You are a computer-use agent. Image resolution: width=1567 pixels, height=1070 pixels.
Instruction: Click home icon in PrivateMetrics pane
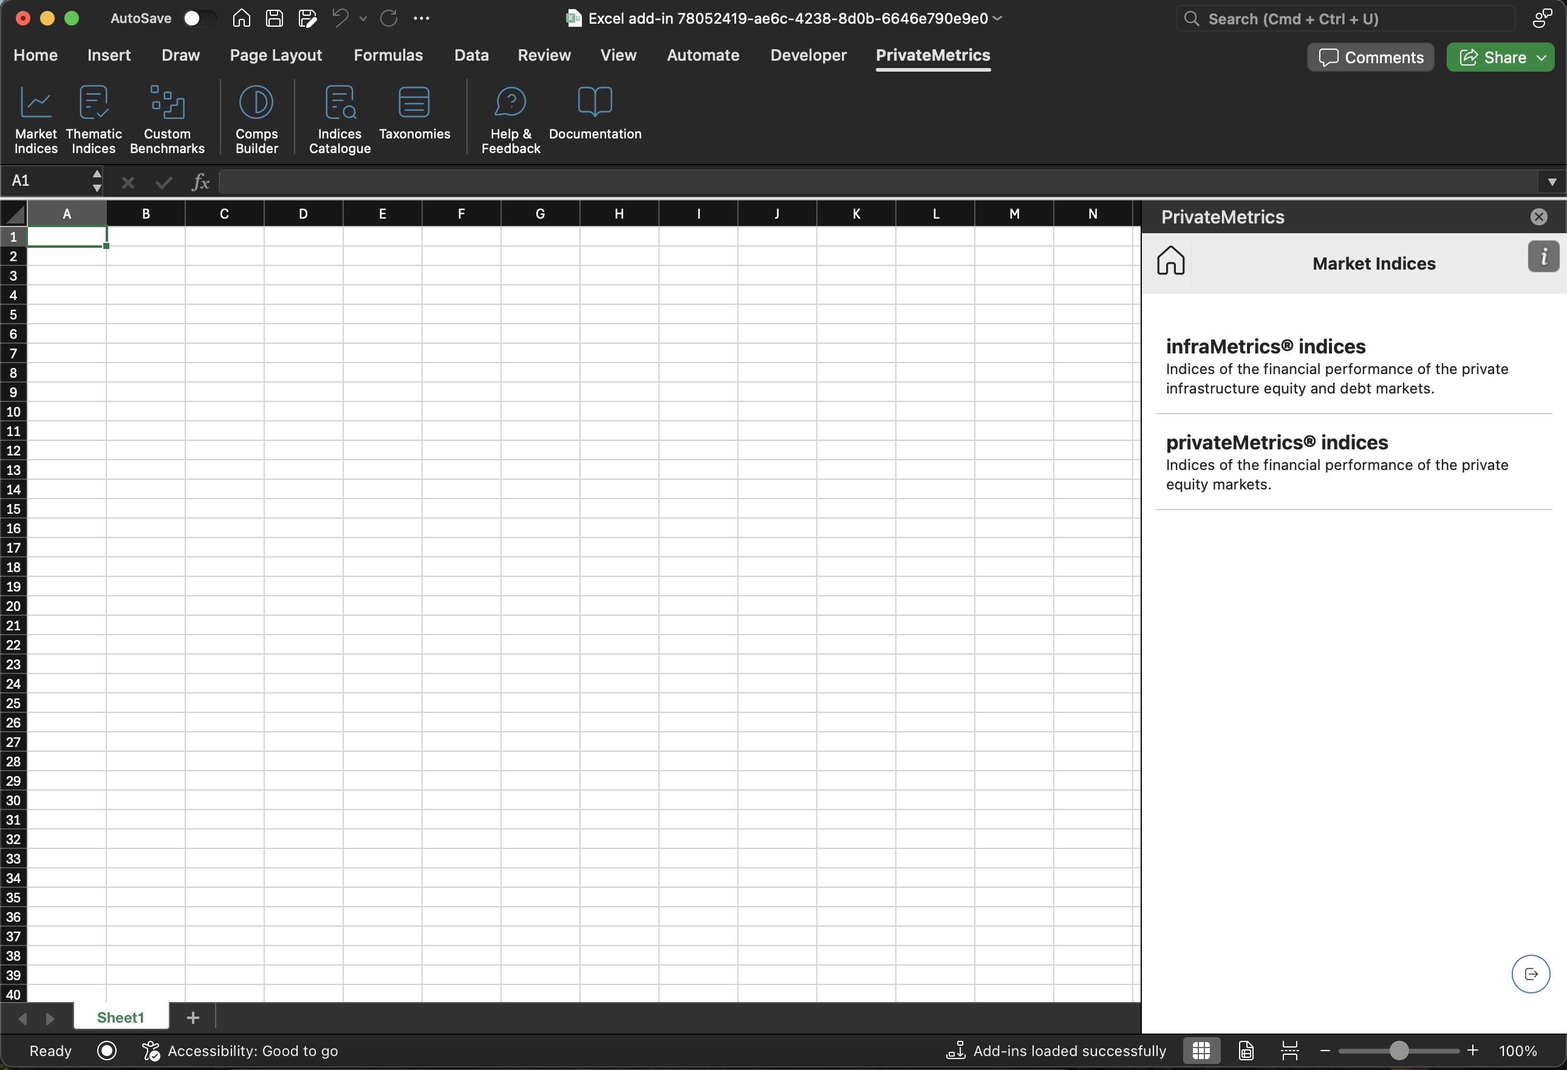(1170, 261)
